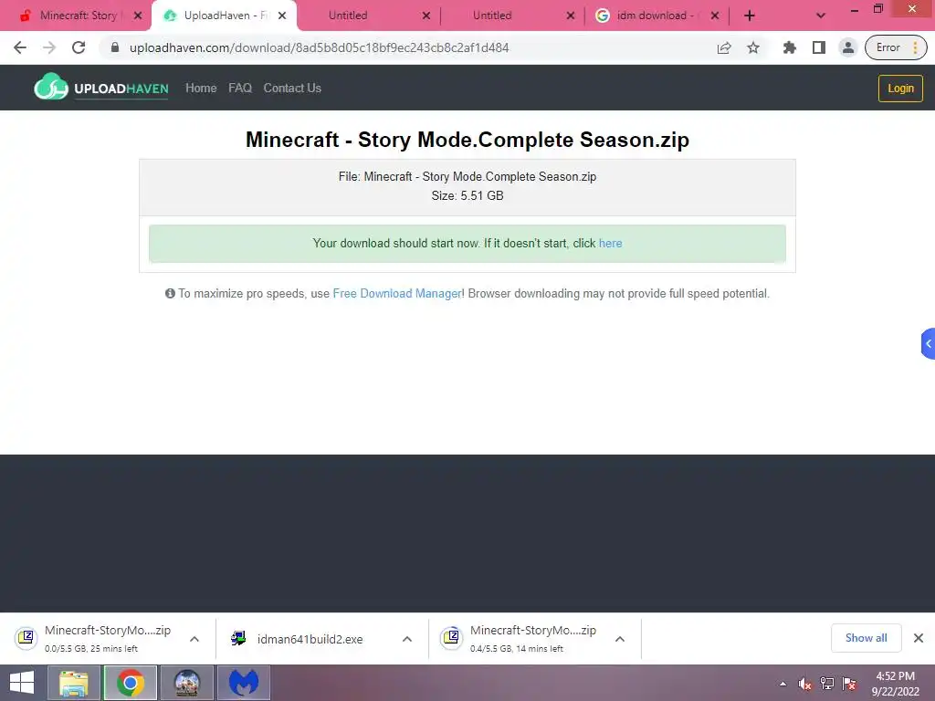This screenshot has height=701, width=935.
Task: Open the Free Download Manager link
Action: point(397,293)
